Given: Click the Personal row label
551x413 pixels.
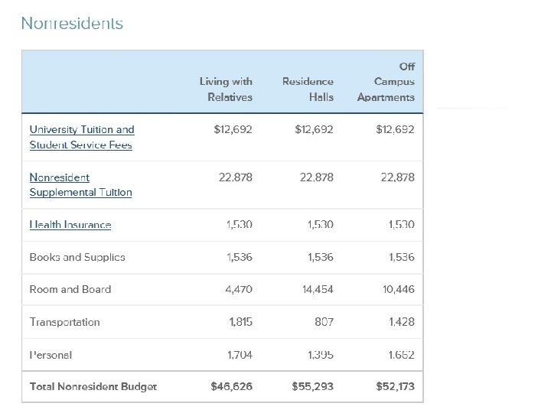Looking at the screenshot, I should click(51, 355).
